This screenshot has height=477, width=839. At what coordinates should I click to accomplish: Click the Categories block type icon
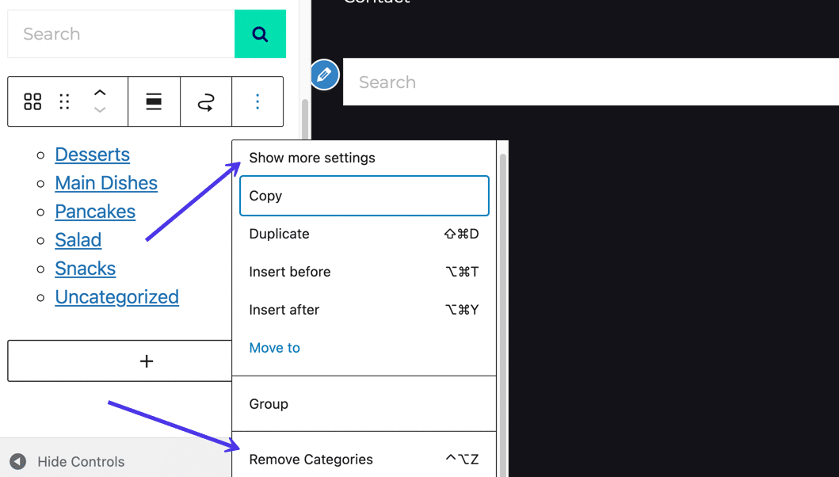click(x=32, y=101)
